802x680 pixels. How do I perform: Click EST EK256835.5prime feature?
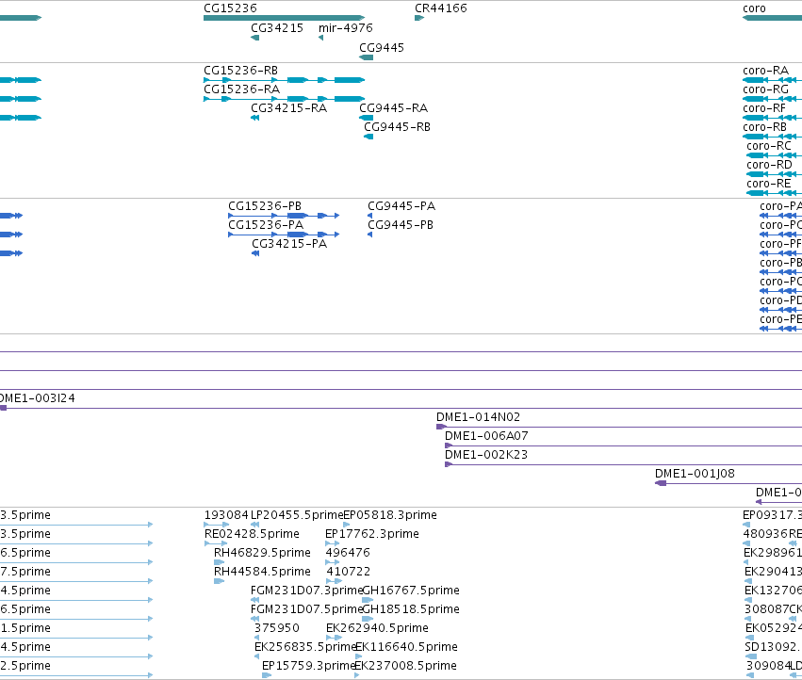coord(257,656)
